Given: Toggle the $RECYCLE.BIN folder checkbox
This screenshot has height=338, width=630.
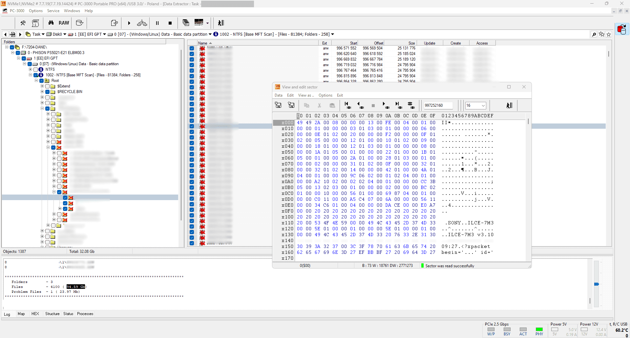Looking at the screenshot, I should 48,92.
